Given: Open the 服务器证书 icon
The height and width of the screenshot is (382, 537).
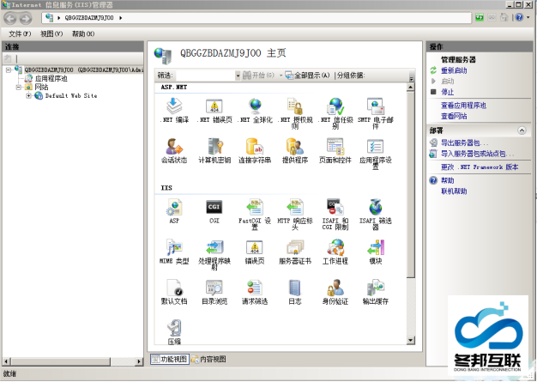Looking at the screenshot, I should tap(295, 252).
